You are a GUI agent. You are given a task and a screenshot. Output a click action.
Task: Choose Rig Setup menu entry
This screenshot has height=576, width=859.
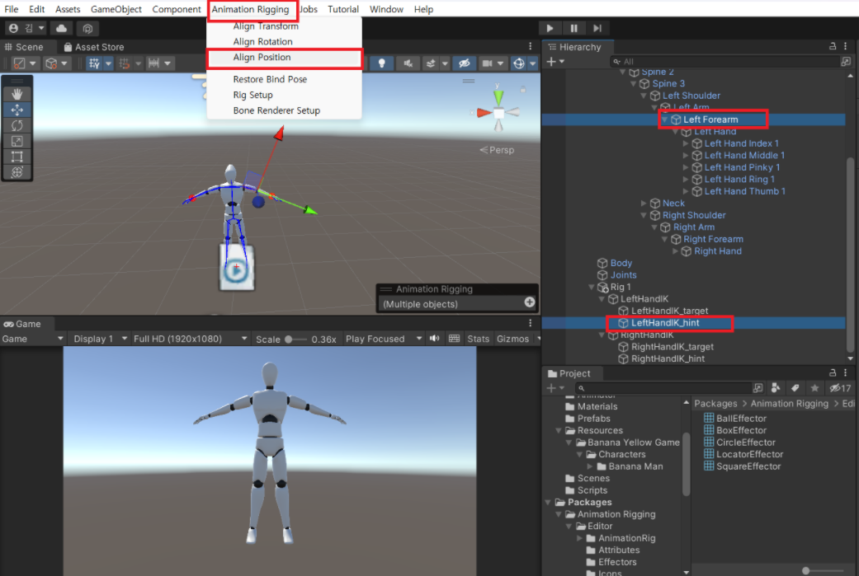253,96
